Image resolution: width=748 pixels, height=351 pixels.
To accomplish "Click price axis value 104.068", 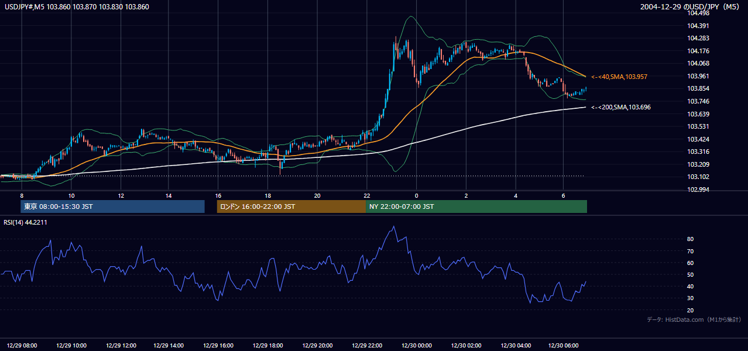I will tap(699, 63).
